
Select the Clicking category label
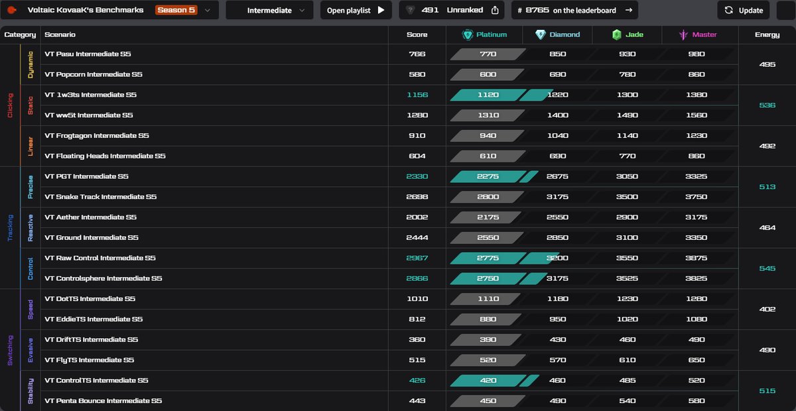click(x=10, y=105)
